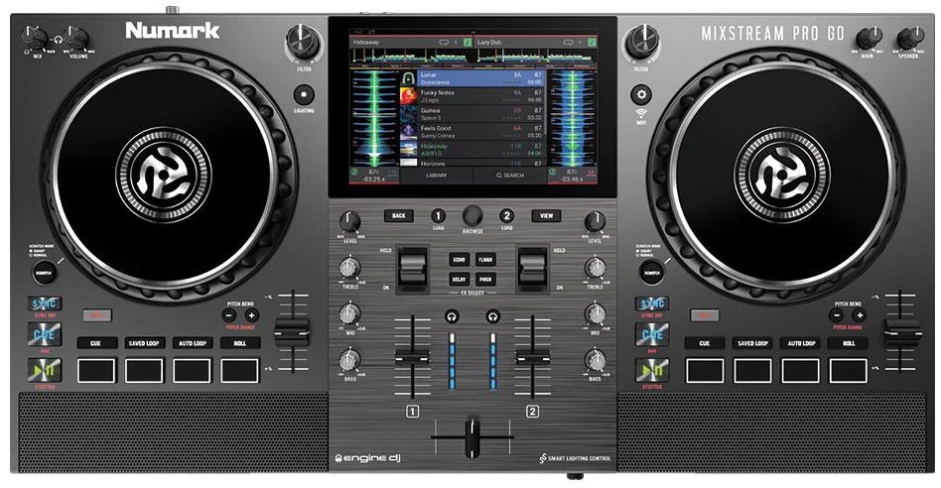Hold the left deck SHIFT button
Image resolution: width=941 pixels, height=488 pixels.
point(96,315)
